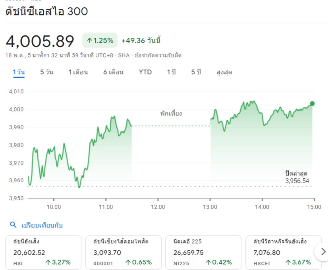328x270 pixels.
Task: Click the เปรียบเทียบกับ compare link
Action: click(42, 225)
